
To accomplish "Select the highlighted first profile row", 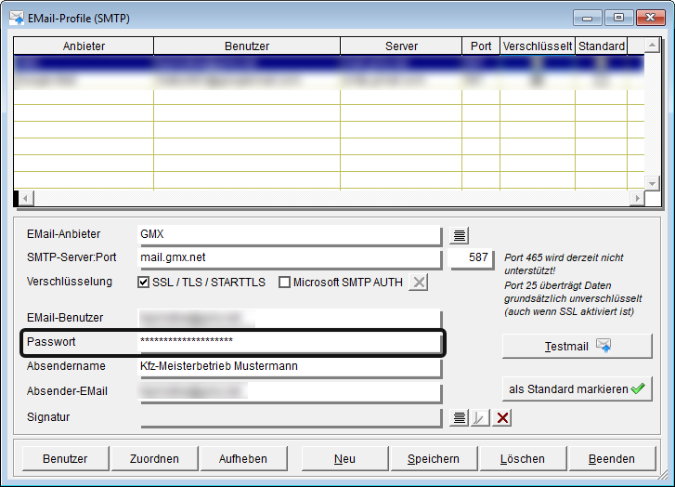I will click(x=329, y=63).
